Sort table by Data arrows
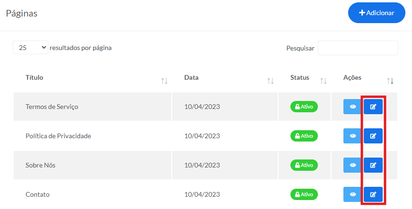 tap(271, 81)
